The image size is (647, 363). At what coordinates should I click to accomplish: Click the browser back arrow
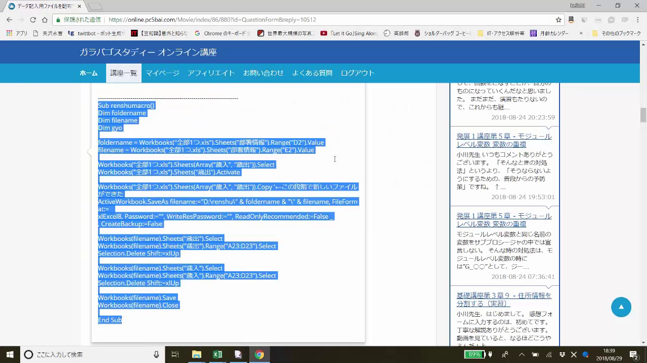(x=9, y=20)
